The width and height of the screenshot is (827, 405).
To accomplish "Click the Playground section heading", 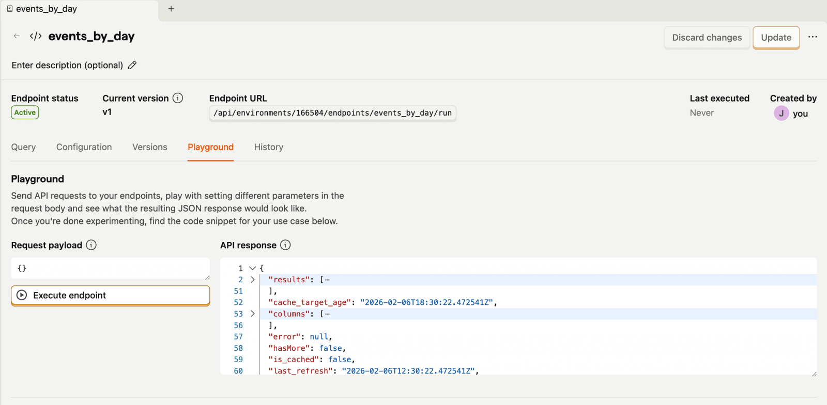I will point(38,179).
